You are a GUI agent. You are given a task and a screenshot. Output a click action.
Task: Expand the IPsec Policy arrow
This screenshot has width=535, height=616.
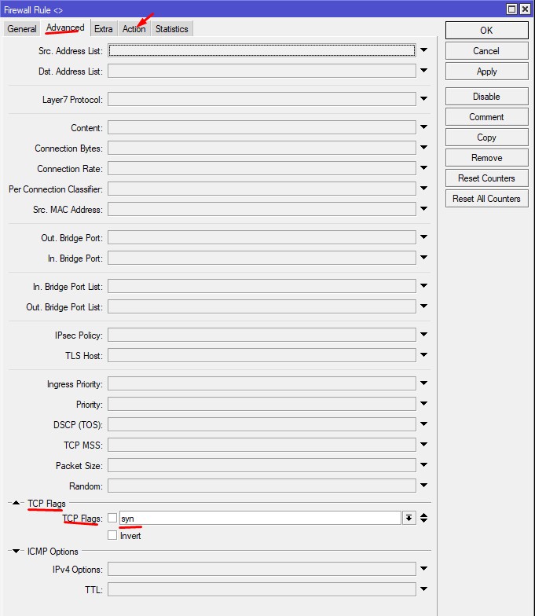pos(424,335)
